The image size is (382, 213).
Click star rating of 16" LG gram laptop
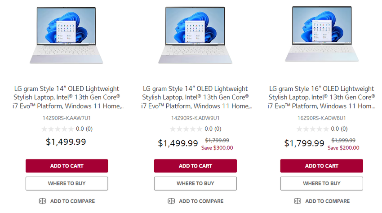(312, 129)
